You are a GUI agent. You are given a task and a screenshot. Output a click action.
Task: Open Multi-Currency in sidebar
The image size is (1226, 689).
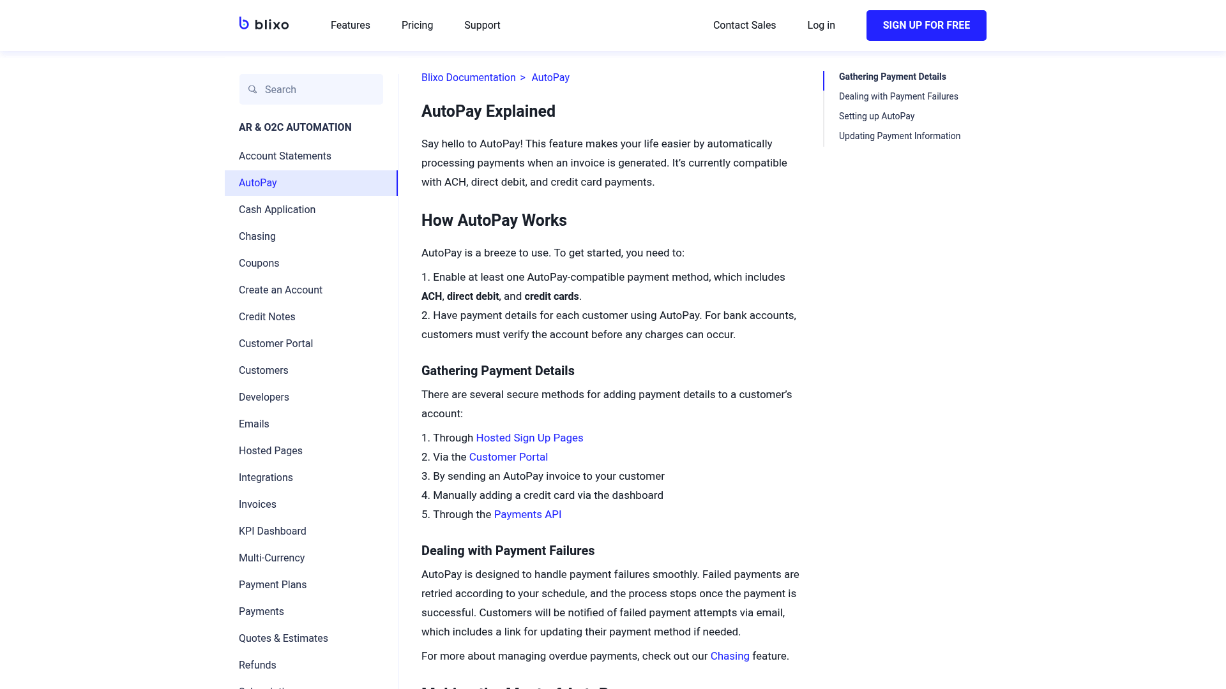(271, 558)
